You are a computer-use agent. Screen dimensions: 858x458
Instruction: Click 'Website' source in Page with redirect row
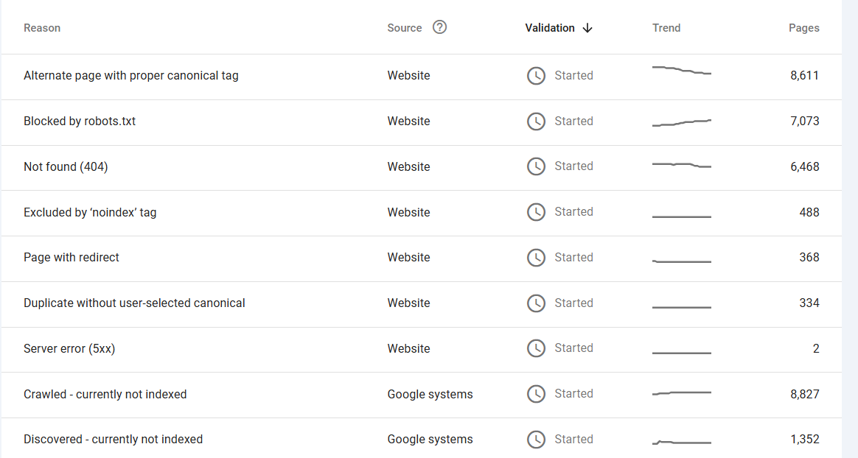coord(409,258)
